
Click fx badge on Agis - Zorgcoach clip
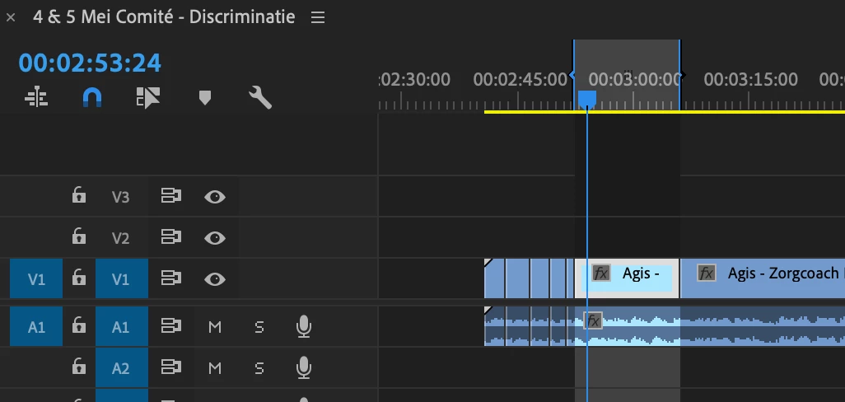[x=706, y=273]
